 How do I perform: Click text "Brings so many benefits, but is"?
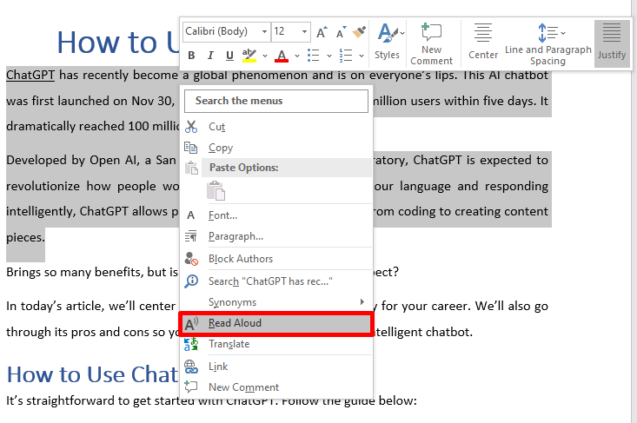[92, 272]
